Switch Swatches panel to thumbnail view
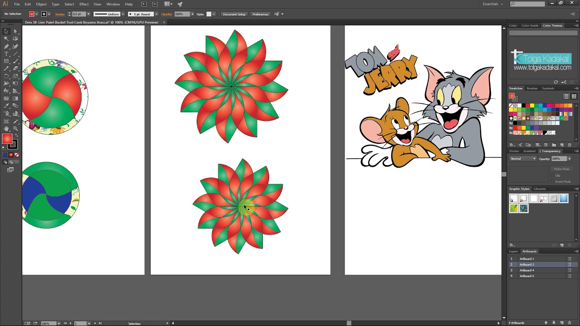The width and height of the screenshot is (580, 326). 574,96
